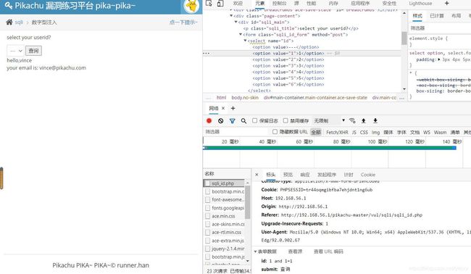Open the request Cookie tab
The image size is (471, 274).
[x=368, y=175]
